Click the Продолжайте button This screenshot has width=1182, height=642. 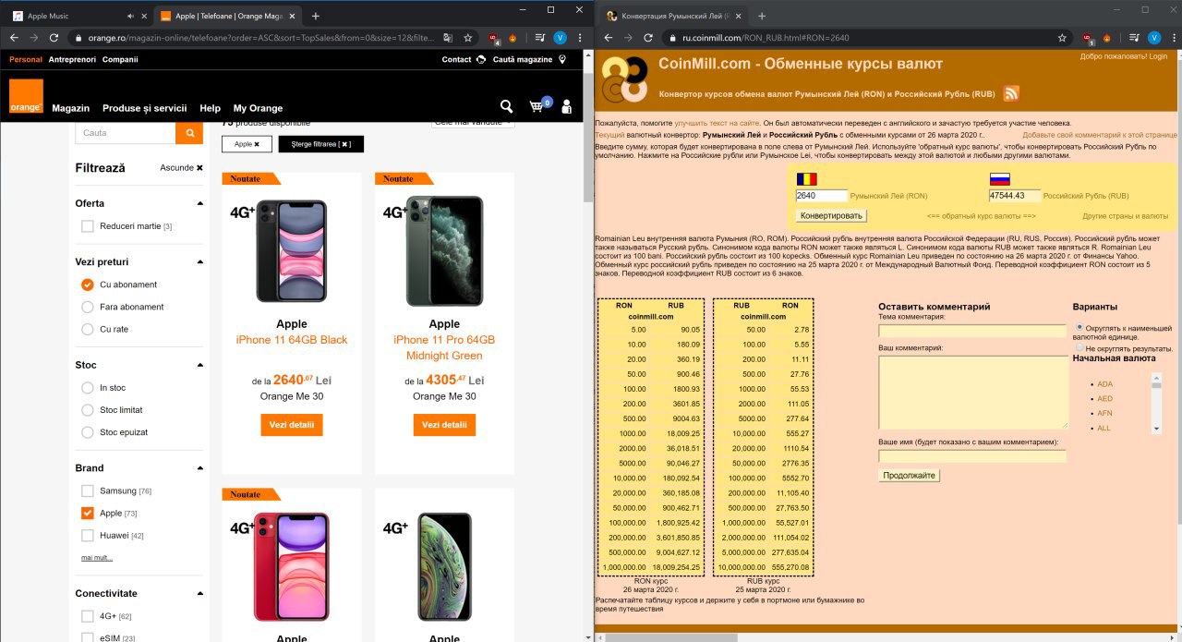[910, 475]
